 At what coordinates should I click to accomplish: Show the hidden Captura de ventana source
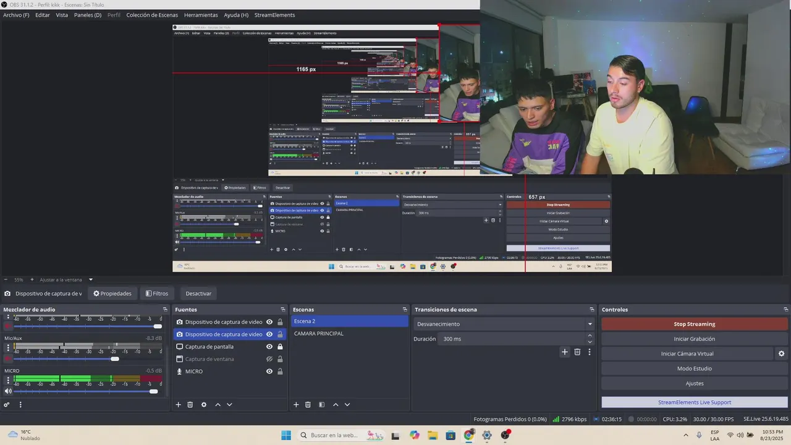pyautogui.click(x=269, y=359)
